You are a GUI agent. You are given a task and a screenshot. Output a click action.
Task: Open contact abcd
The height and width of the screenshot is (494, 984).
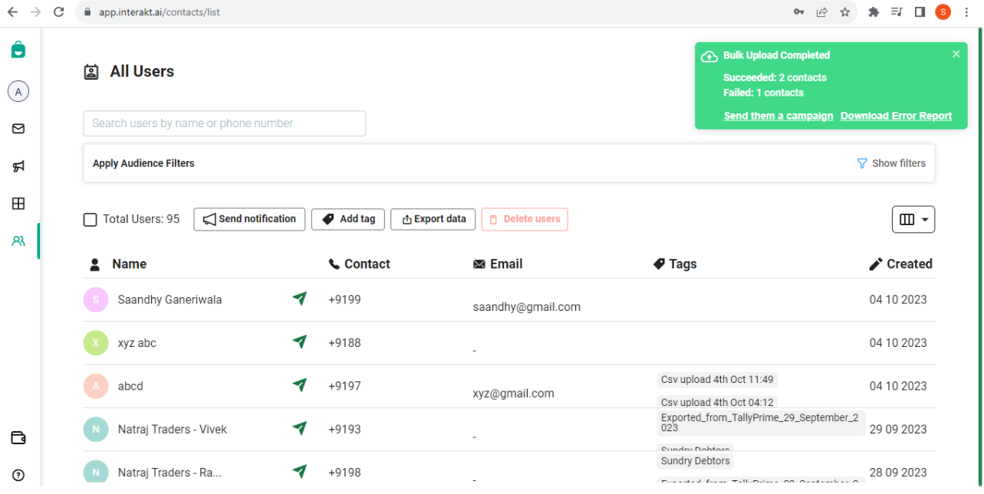[130, 386]
